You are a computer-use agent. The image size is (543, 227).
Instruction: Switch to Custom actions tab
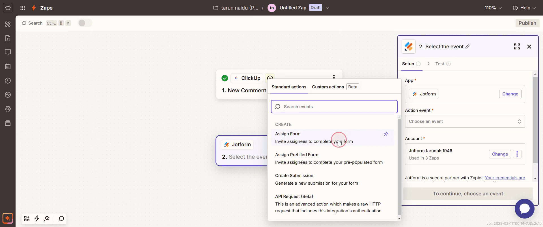pyautogui.click(x=328, y=87)
